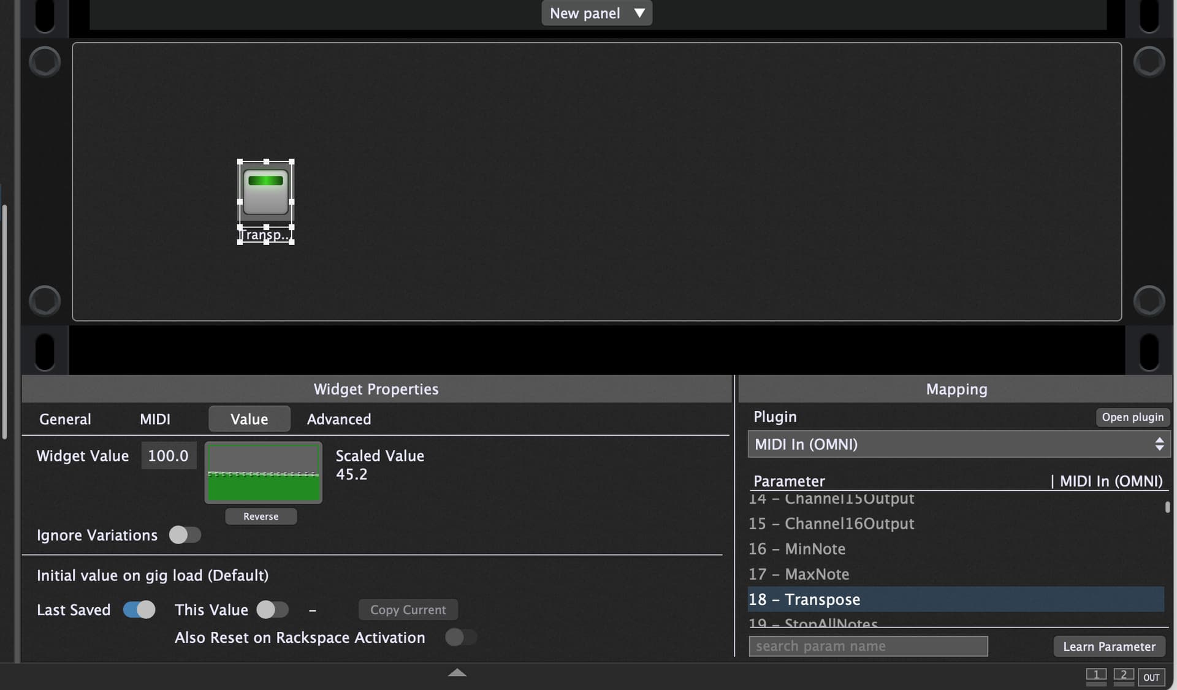Open the New panel dropdown

point(596,13)
